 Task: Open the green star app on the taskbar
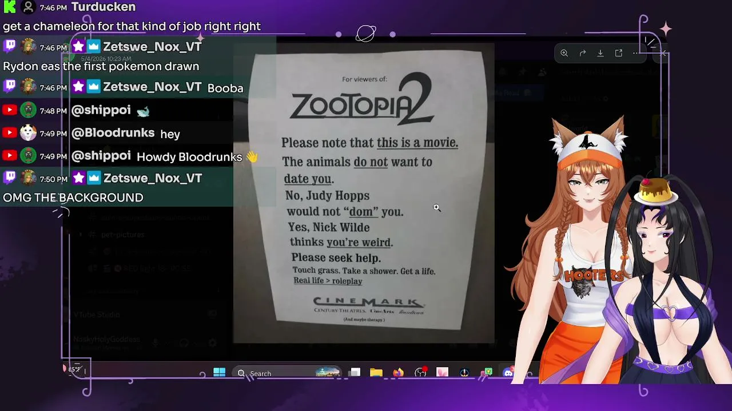tap(487, 373)
